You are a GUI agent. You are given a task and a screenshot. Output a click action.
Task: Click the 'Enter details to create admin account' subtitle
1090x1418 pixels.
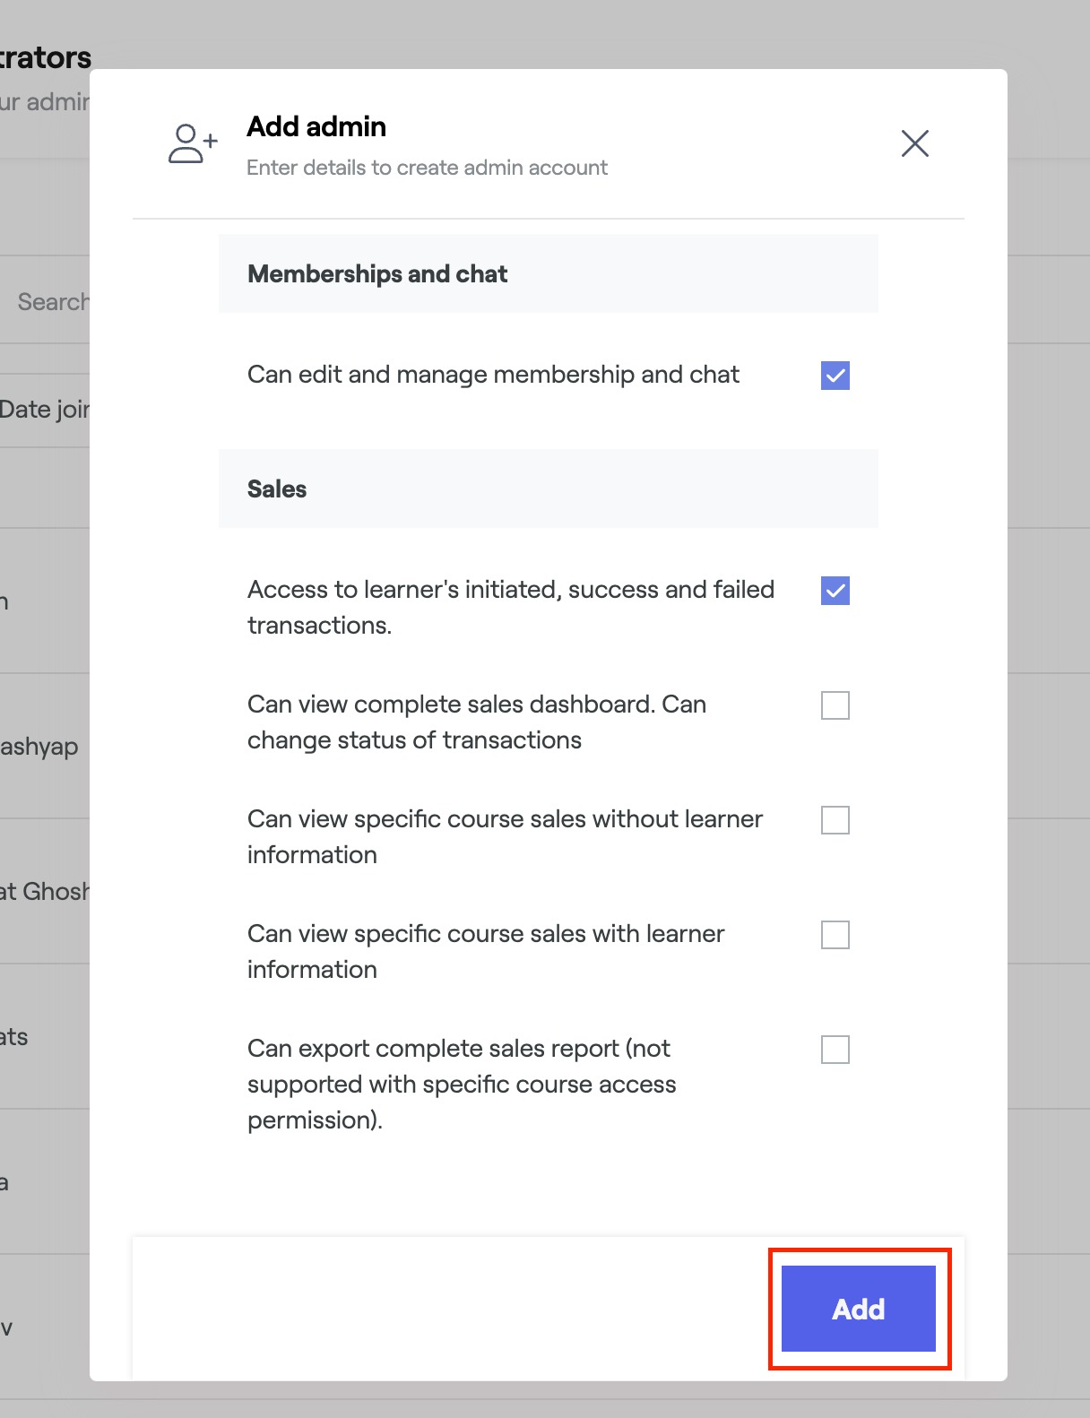pos(427,168)
